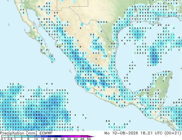Click the over-50 mm arrow tip of legend
The height and width of the screenshot is (140, 182).
pyautogui.click(x=91, y=137)
